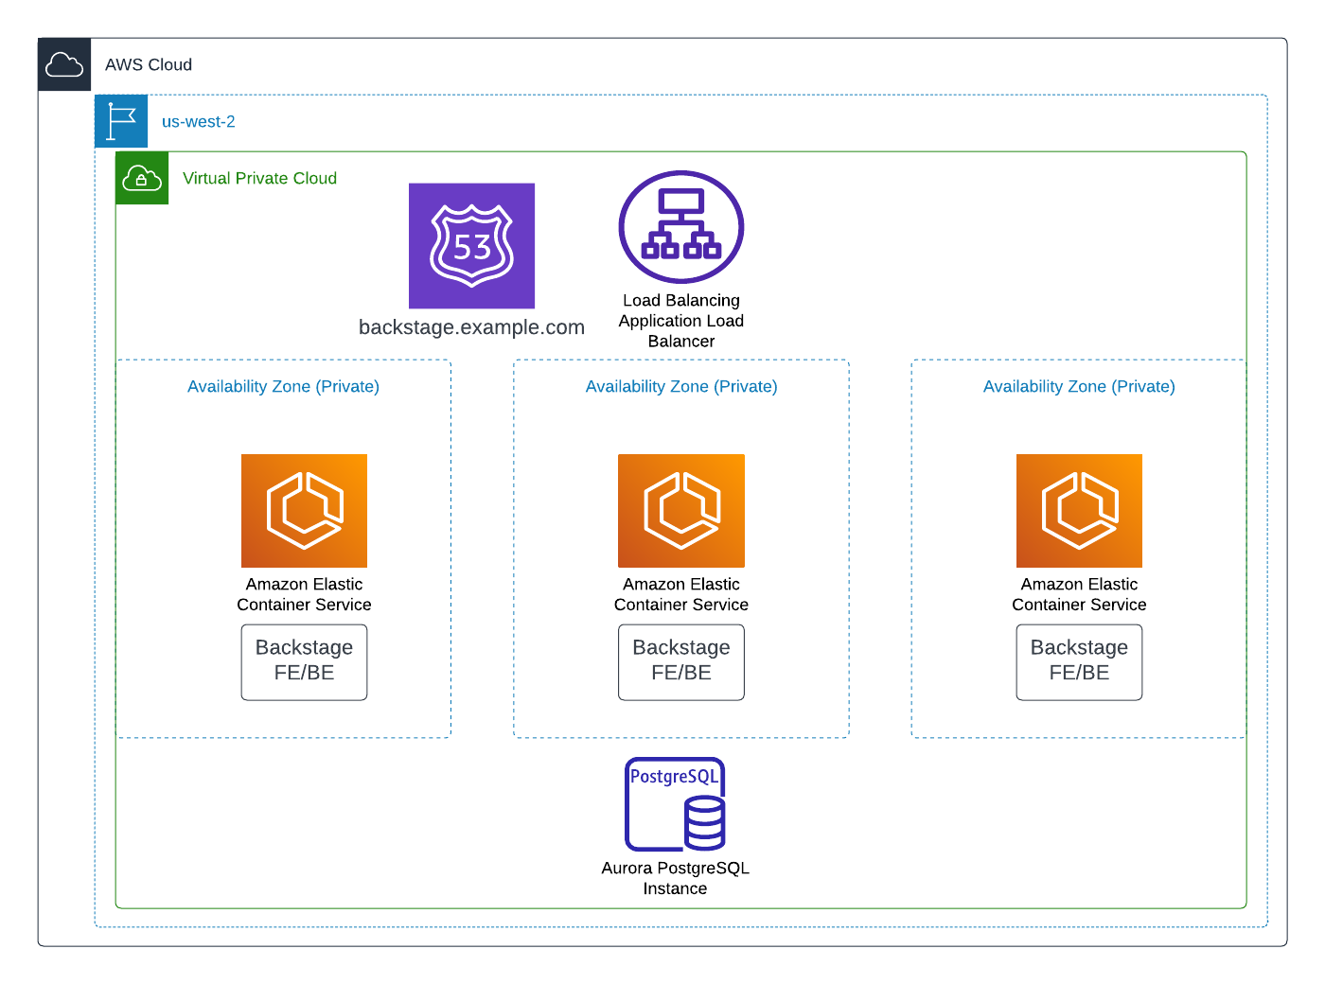This screenshot has height=984, width=1325.
Task: Click the Aurora PostgreSQL database icon
Action: click(x=675, y=804)
